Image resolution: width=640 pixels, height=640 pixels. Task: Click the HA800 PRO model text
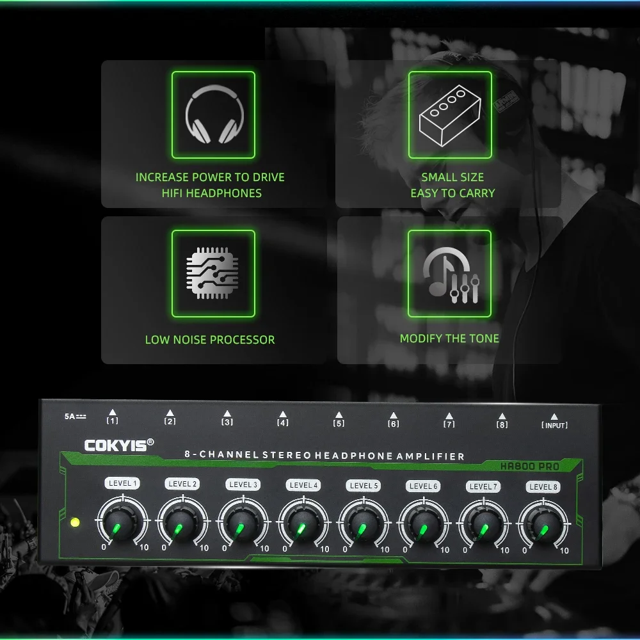tap(529, 467)
